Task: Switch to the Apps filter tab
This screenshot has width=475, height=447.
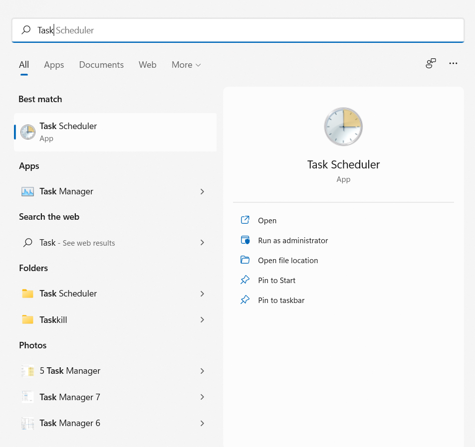Action: coord(54,65)
